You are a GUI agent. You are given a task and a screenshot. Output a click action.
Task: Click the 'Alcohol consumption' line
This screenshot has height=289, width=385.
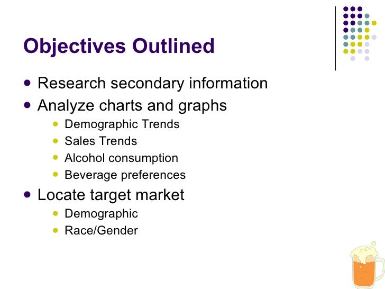click(x=121, y=158)
